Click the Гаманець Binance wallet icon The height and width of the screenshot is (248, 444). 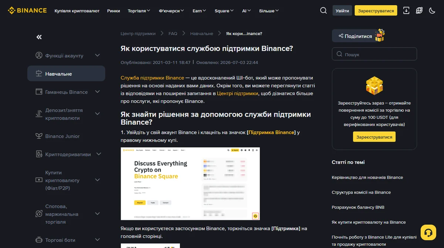39,92
